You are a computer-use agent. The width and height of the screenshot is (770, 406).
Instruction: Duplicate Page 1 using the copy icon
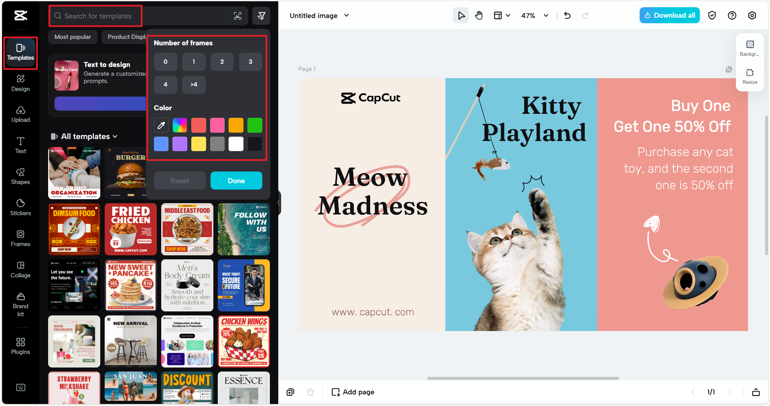[x=729, y=69]
